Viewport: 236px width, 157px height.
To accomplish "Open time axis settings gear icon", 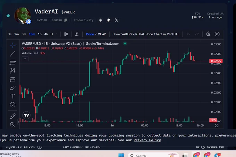I will pos(217,125).
